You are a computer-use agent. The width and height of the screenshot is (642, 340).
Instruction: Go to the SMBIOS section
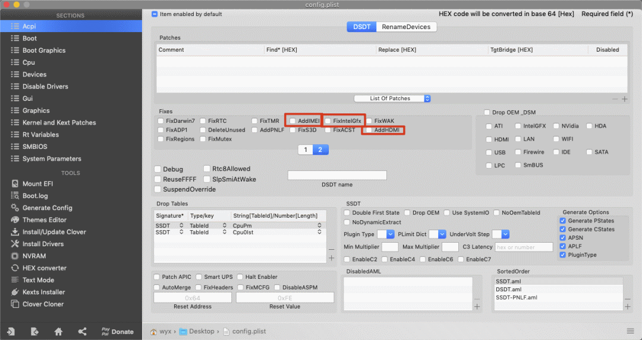pyautogui.click(x=35, y=147)
